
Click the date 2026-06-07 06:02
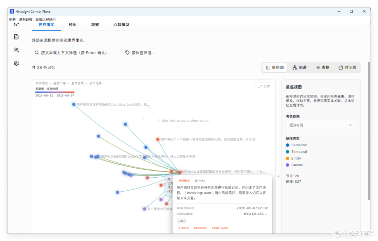pyautogui.click(x=252, y=208)
